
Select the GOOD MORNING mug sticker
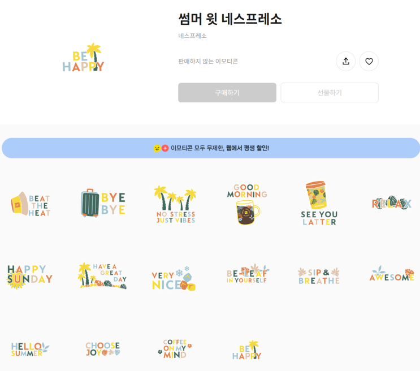tap(247, 204)
